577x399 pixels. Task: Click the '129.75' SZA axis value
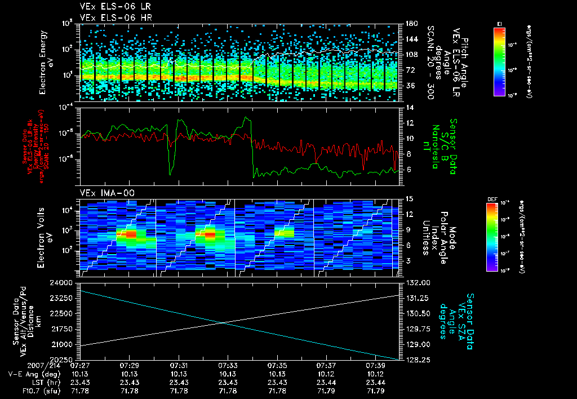[x=418, y=330]
